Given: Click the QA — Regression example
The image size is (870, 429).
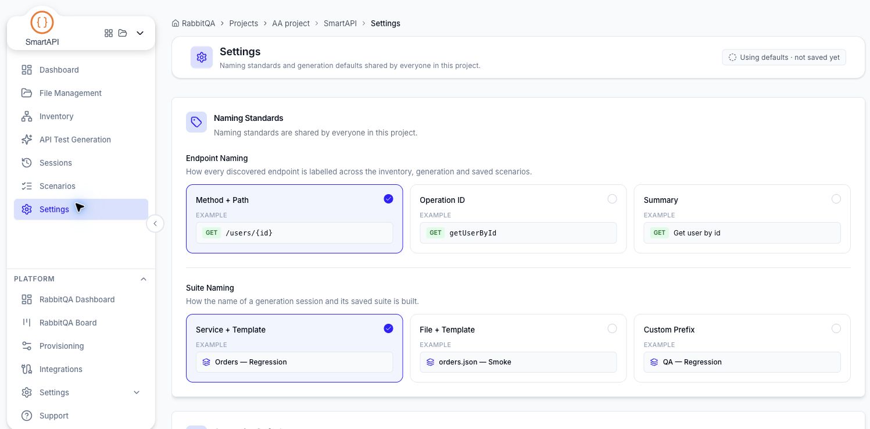Looking at the screenshot, I should tap(692, 362).
